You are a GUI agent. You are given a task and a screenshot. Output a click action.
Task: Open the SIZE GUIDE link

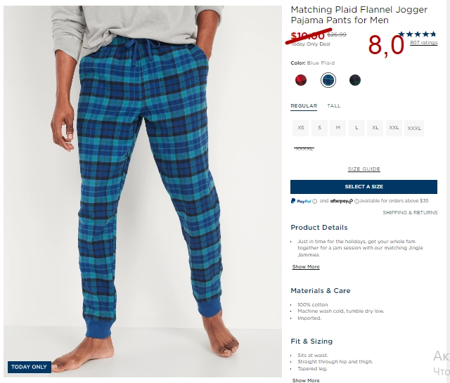click(364, 169)
